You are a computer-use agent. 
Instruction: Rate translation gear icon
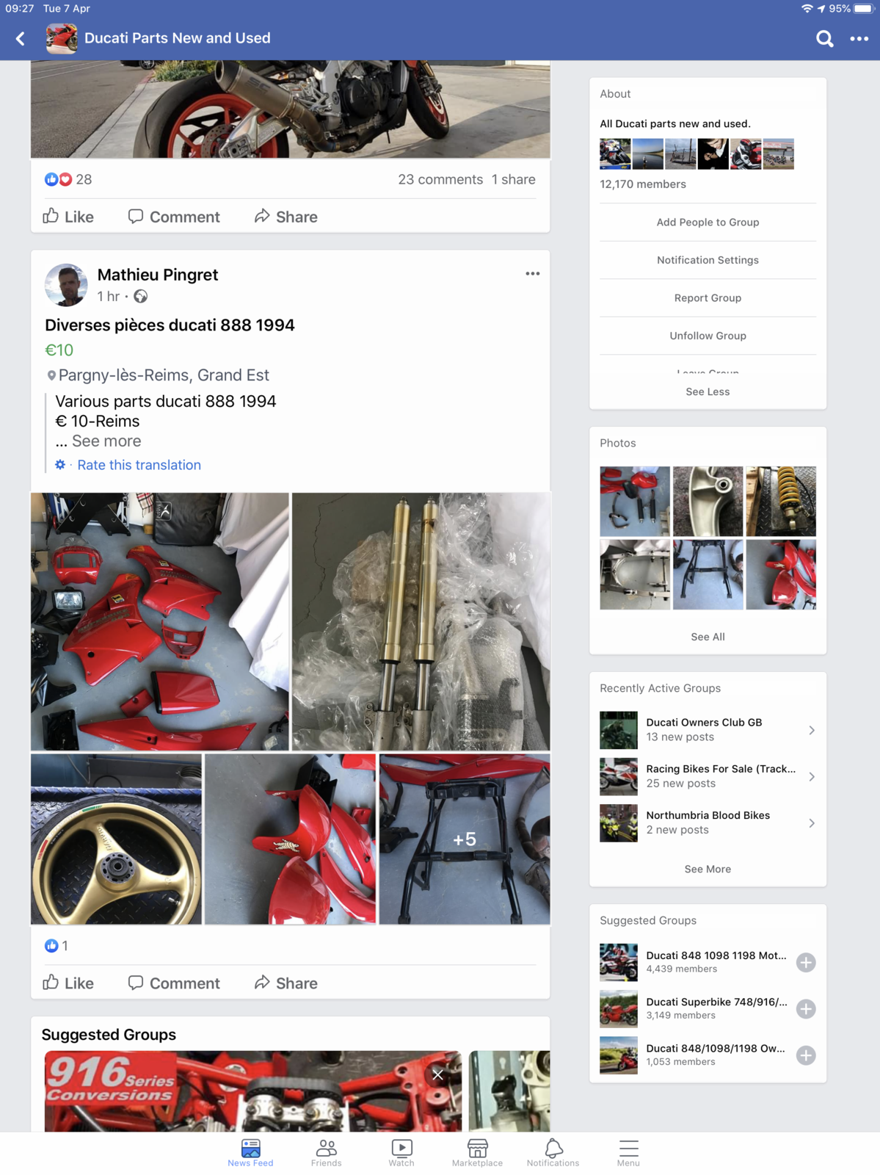coord(60,465)
